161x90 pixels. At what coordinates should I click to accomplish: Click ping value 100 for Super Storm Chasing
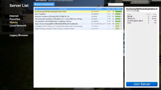pyautogui.click(x=113, y=24)
